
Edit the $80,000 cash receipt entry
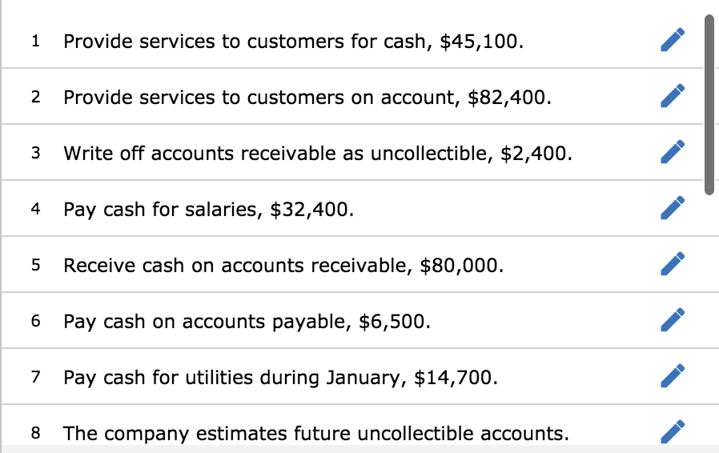[x=673, y=263]
